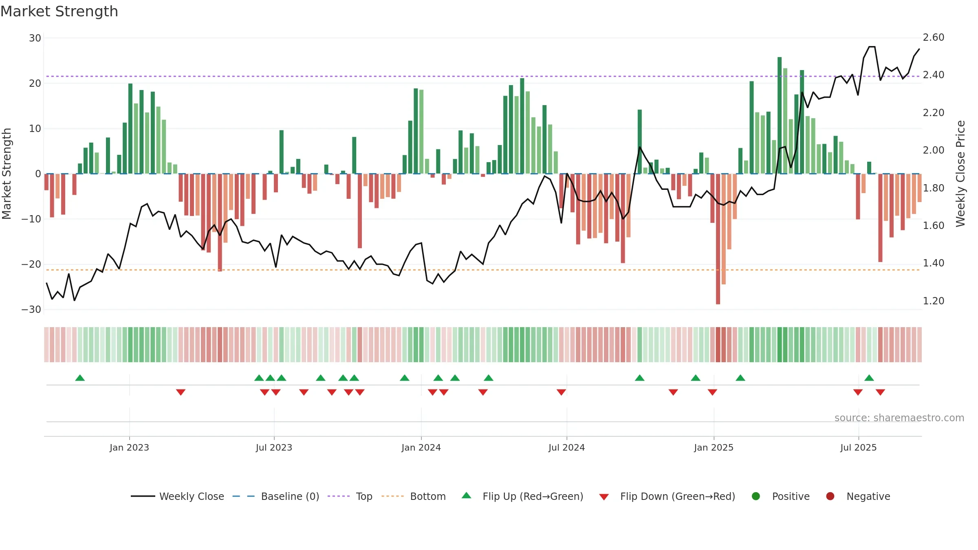
Task: Toggle the Flip Up (Red→Green) legend entry
Action: [x=522, y=496]
